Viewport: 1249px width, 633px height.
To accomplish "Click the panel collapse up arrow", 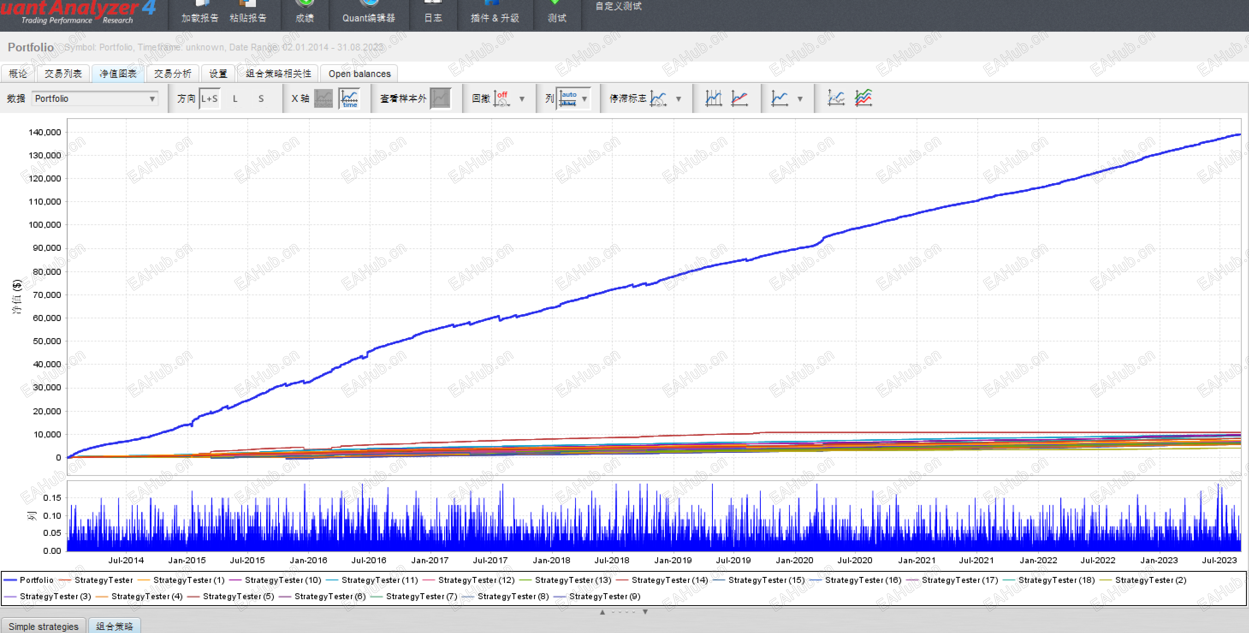I will [603, 612].
